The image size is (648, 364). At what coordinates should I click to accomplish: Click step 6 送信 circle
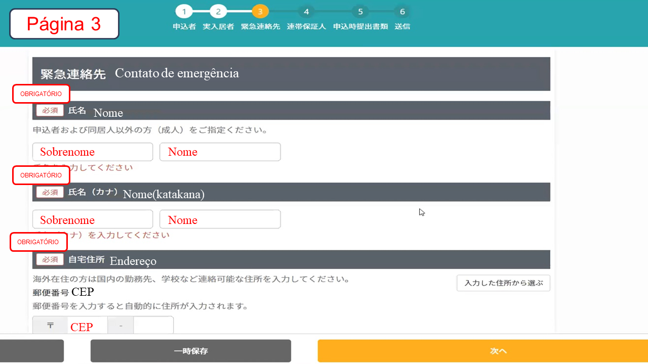pyautogui.click(x=402, y=12)
